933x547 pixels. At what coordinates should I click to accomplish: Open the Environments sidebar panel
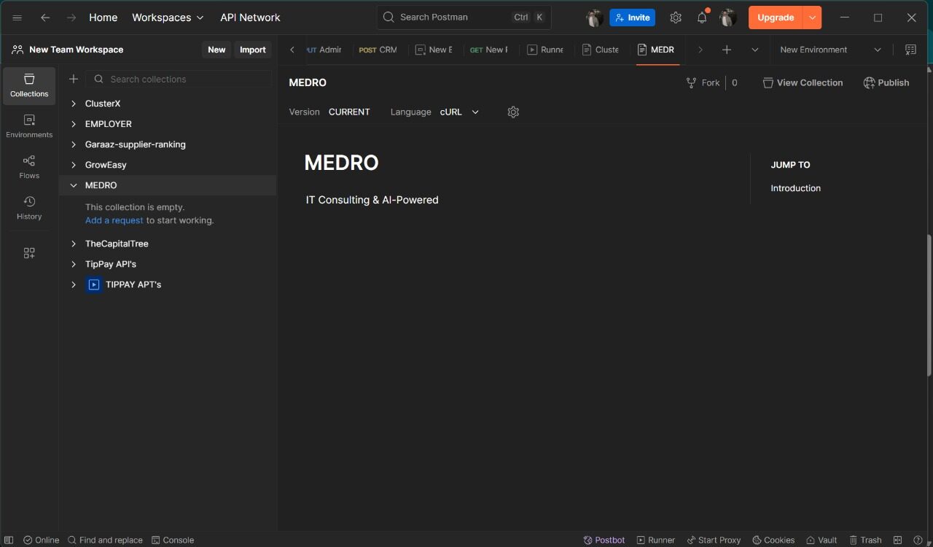pyautogui.click(x=29, y=124)
